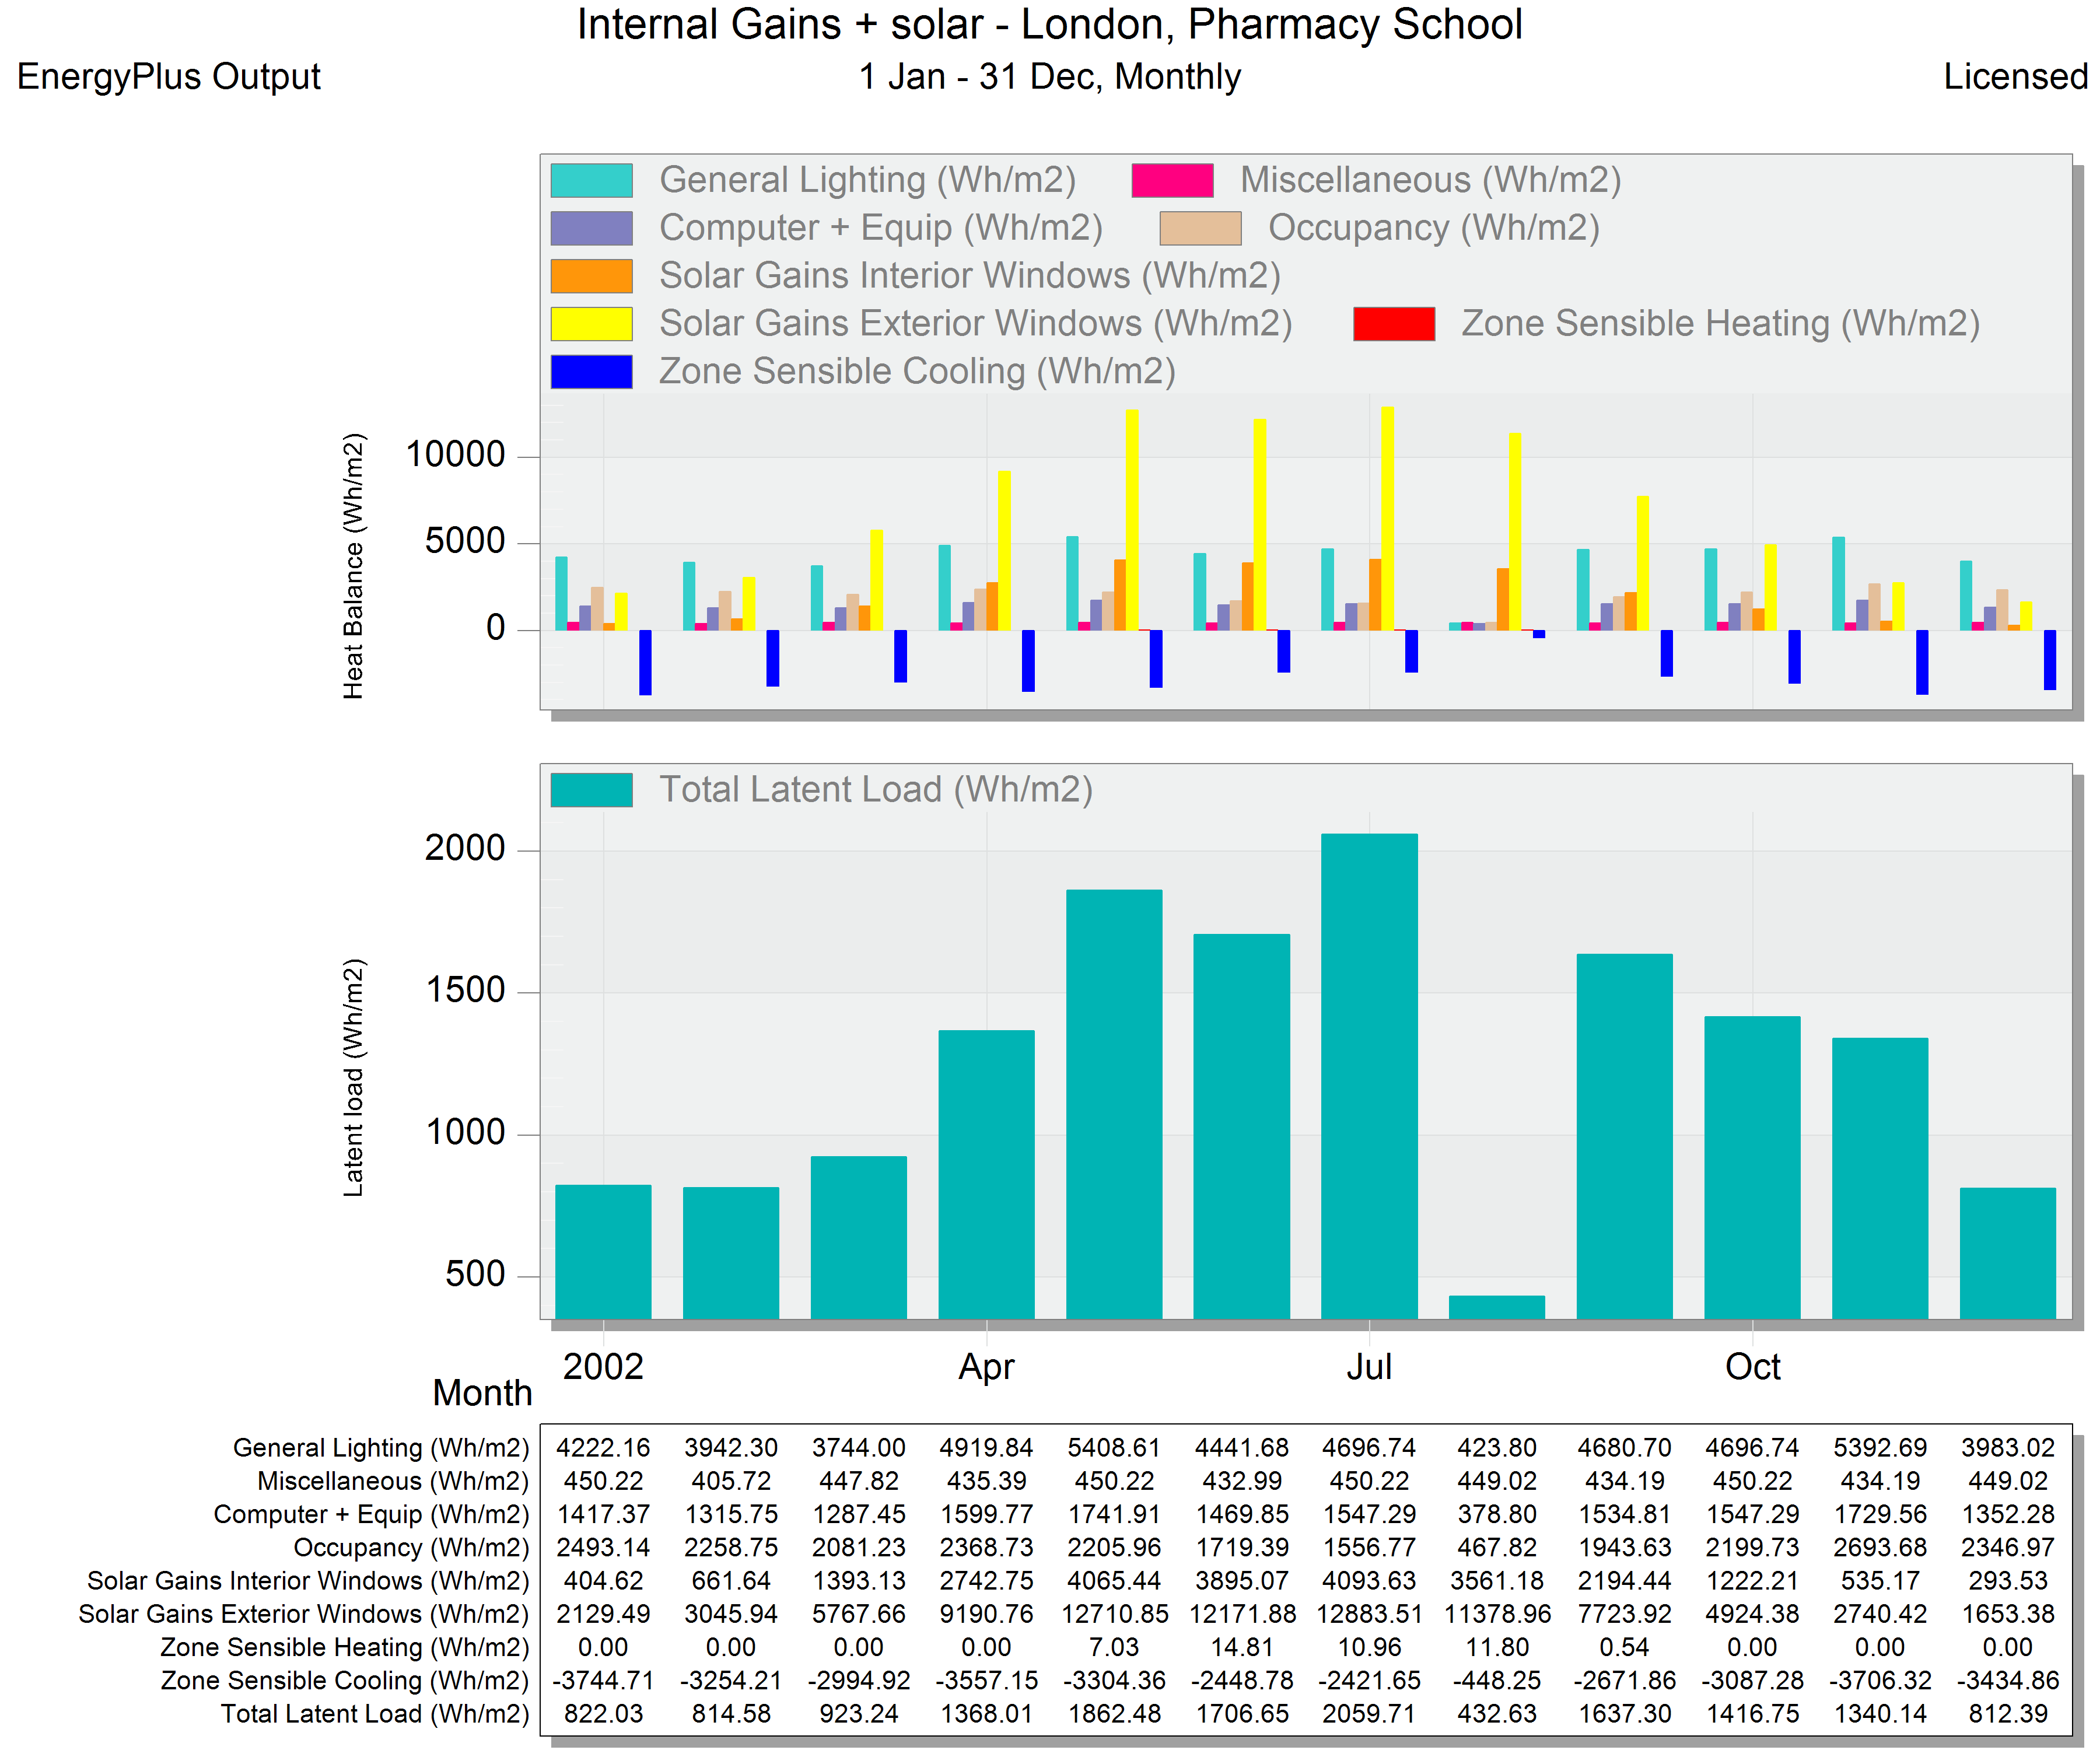Click the 'Month' axis title
The height and width of the screenshot is (1750, 2100).
(482, 1393)
